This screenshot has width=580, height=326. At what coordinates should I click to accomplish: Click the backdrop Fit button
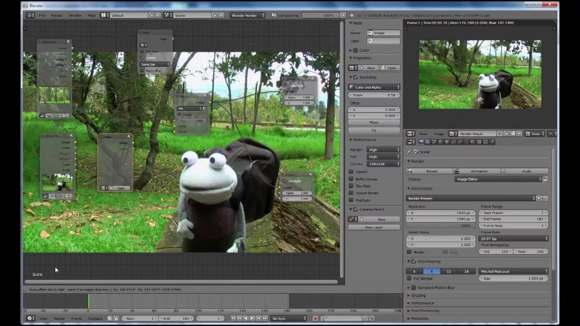click(x=374, y=130)
